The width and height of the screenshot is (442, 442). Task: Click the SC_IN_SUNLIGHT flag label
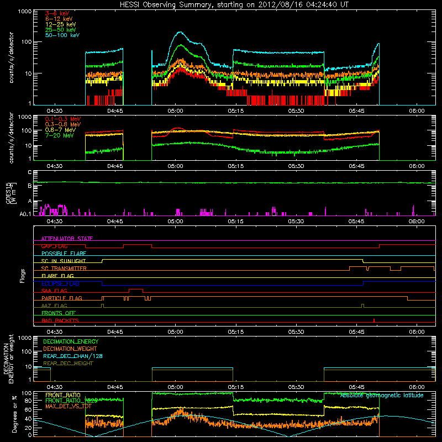[64, 261]
